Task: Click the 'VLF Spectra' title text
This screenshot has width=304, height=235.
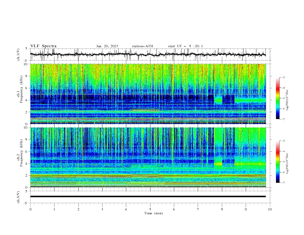Action: click(43, 46)
